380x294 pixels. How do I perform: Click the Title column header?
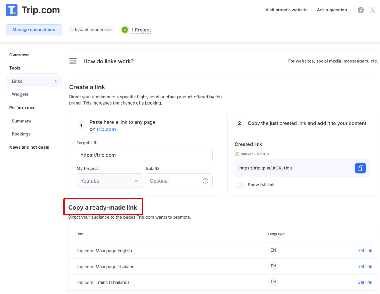coord(79,234)
